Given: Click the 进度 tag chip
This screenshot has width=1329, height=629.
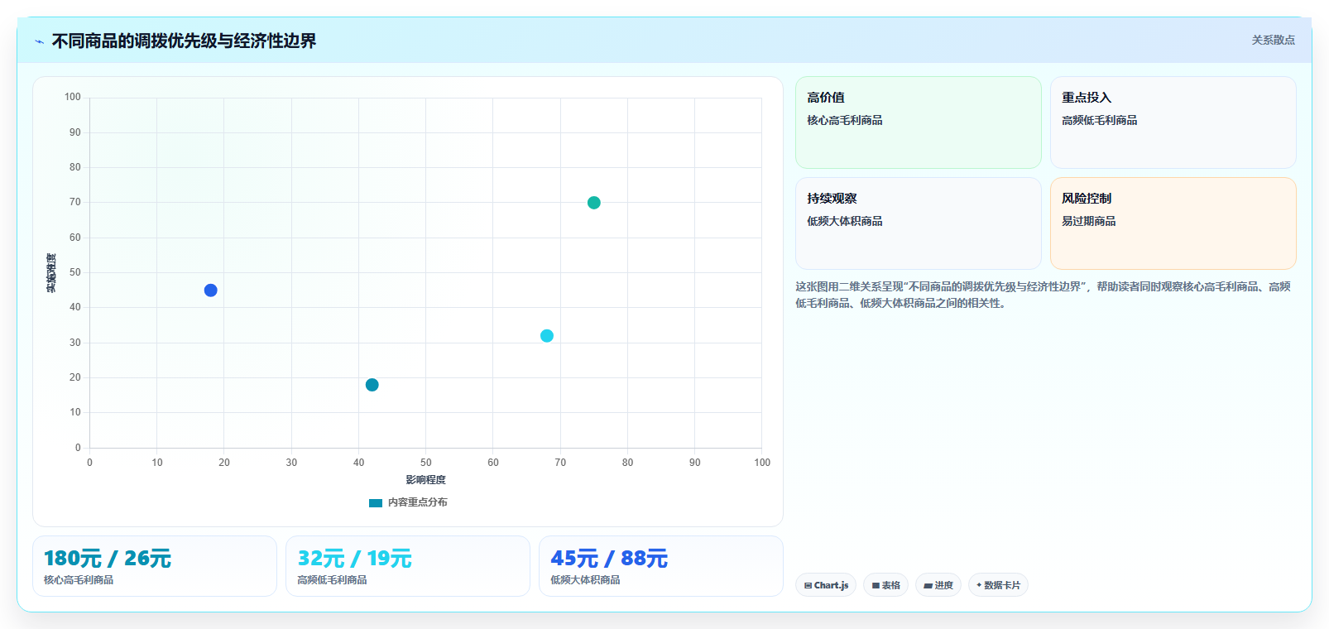Looking at the screenshot, I should point(938,585).
